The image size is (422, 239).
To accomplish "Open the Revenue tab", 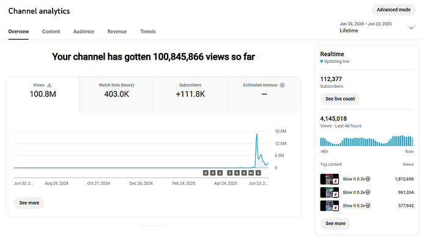I will click(x=117, y=32).
